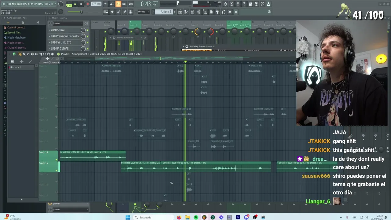
Task: Click the save project floppy icon
Action: coord(250,4)
